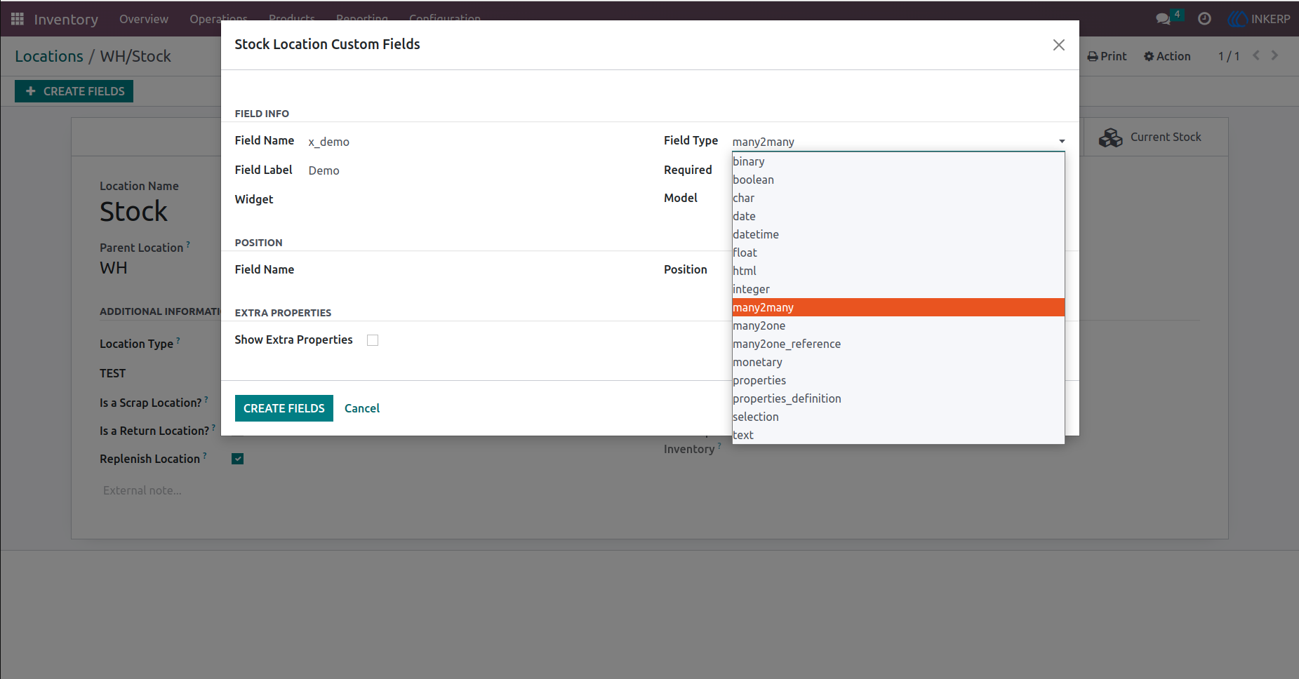Image resolution: width=1299 pixels, height=679 pixels.
Task: Click the Widget field input
Action: [470, 200]
